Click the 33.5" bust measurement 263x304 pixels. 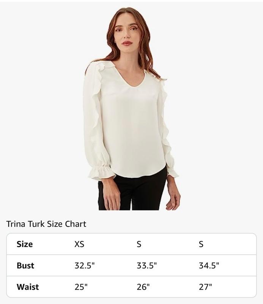pos(146,265)
